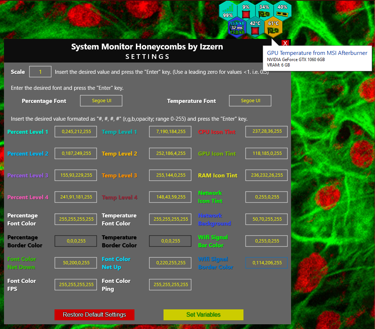
Task: Edit Temp Level 3 color value
Action: pos(170,175)
